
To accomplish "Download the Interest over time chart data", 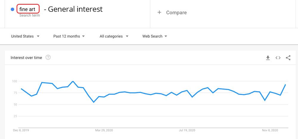I will click(268, 58).
